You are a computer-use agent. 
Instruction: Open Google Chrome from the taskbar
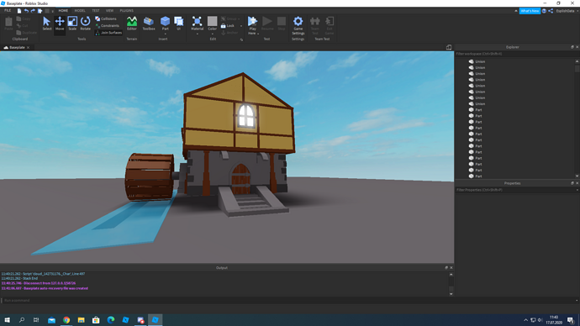tap(66, 320)
